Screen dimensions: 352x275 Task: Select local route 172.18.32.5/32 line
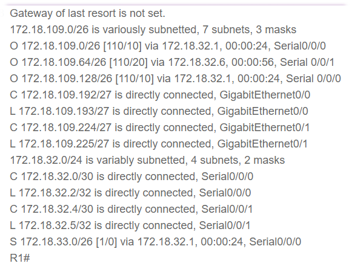[130, 225]
